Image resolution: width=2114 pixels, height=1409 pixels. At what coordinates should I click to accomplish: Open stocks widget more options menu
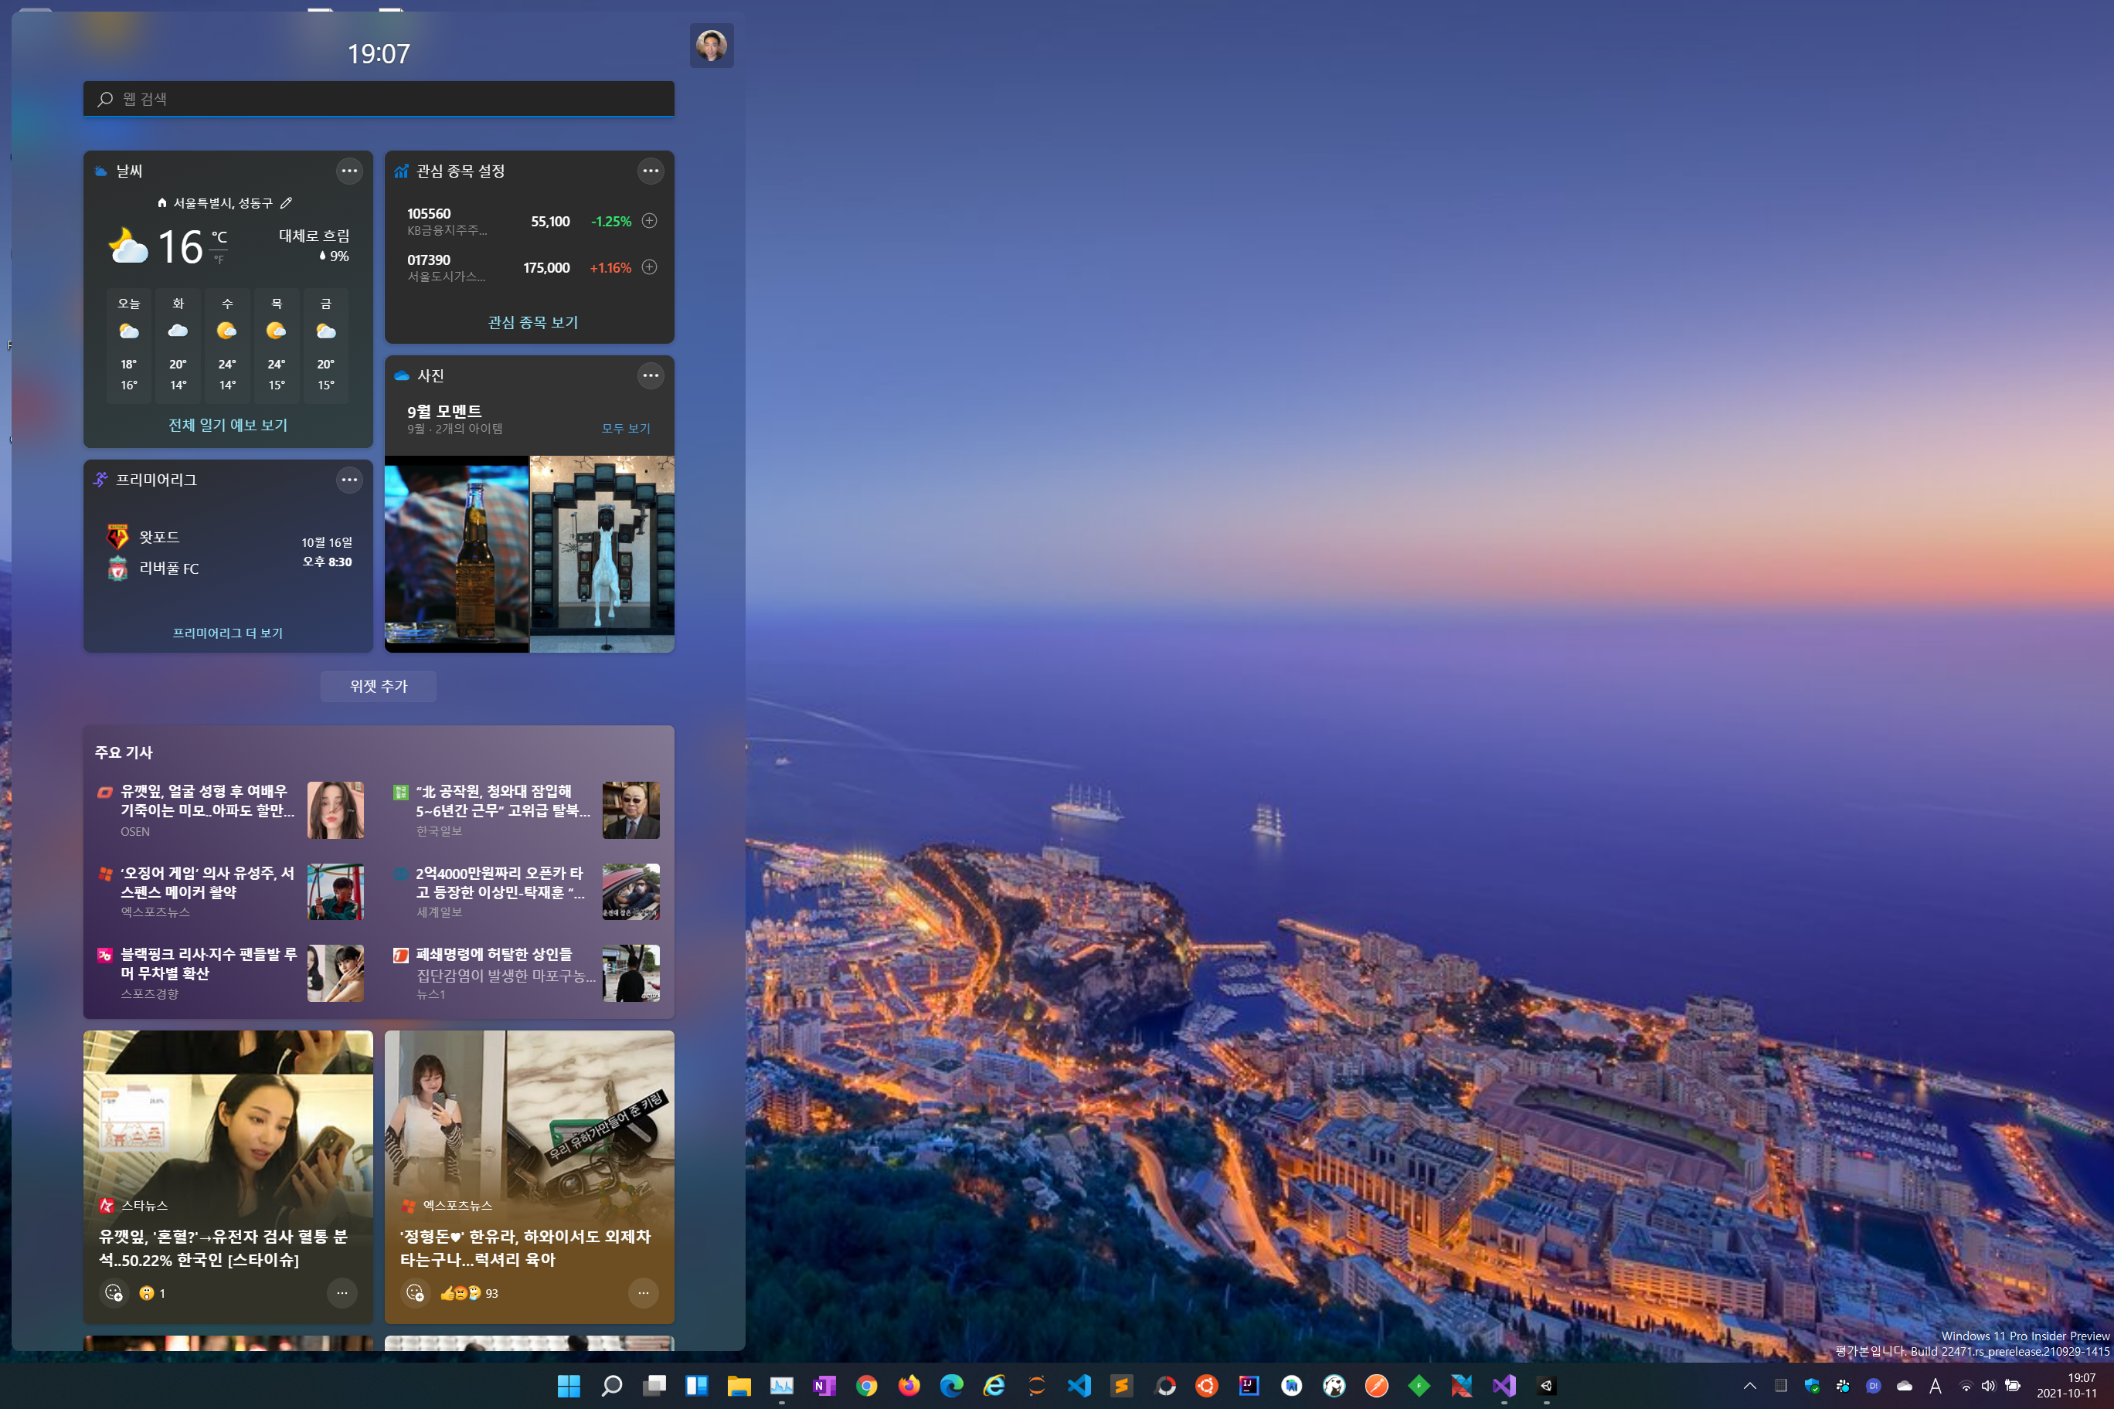(650, 171)
